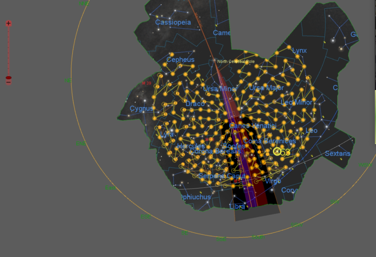Screen dimensions: 376x257
Task: Select the Hercules constellation label
Action: click(x=191, y=146)
